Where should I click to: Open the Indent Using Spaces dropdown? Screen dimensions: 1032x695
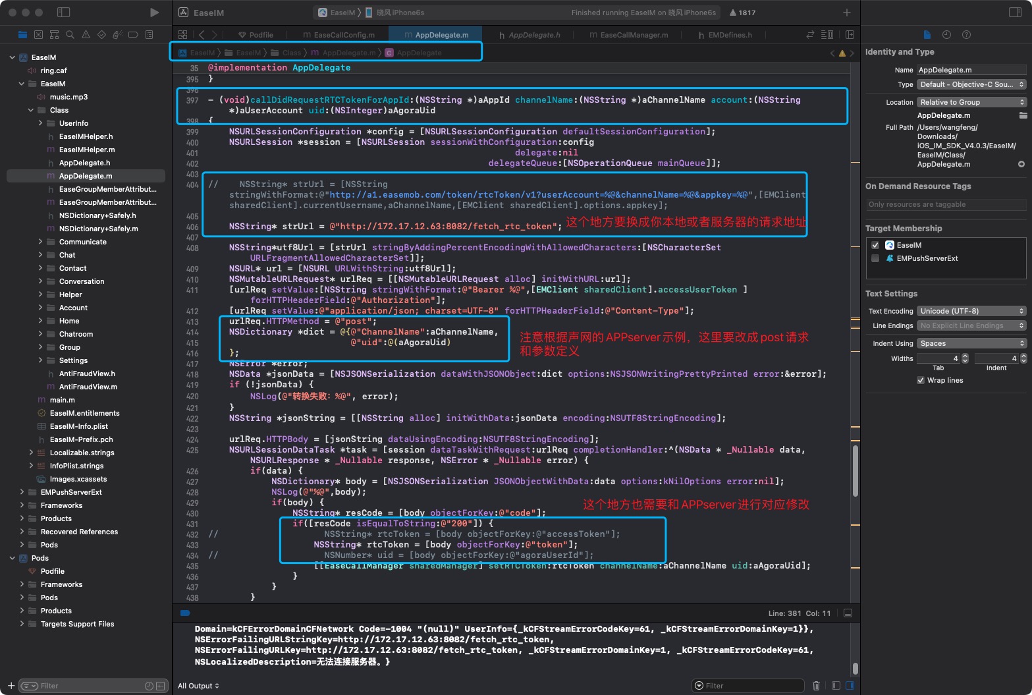click(x=971, y=343)
